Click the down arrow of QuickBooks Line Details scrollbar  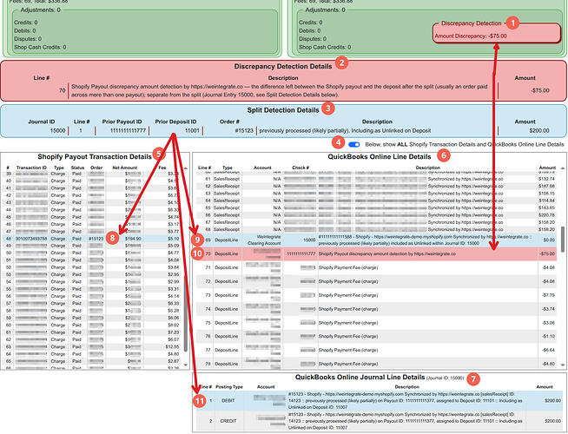tap(563, 365)
